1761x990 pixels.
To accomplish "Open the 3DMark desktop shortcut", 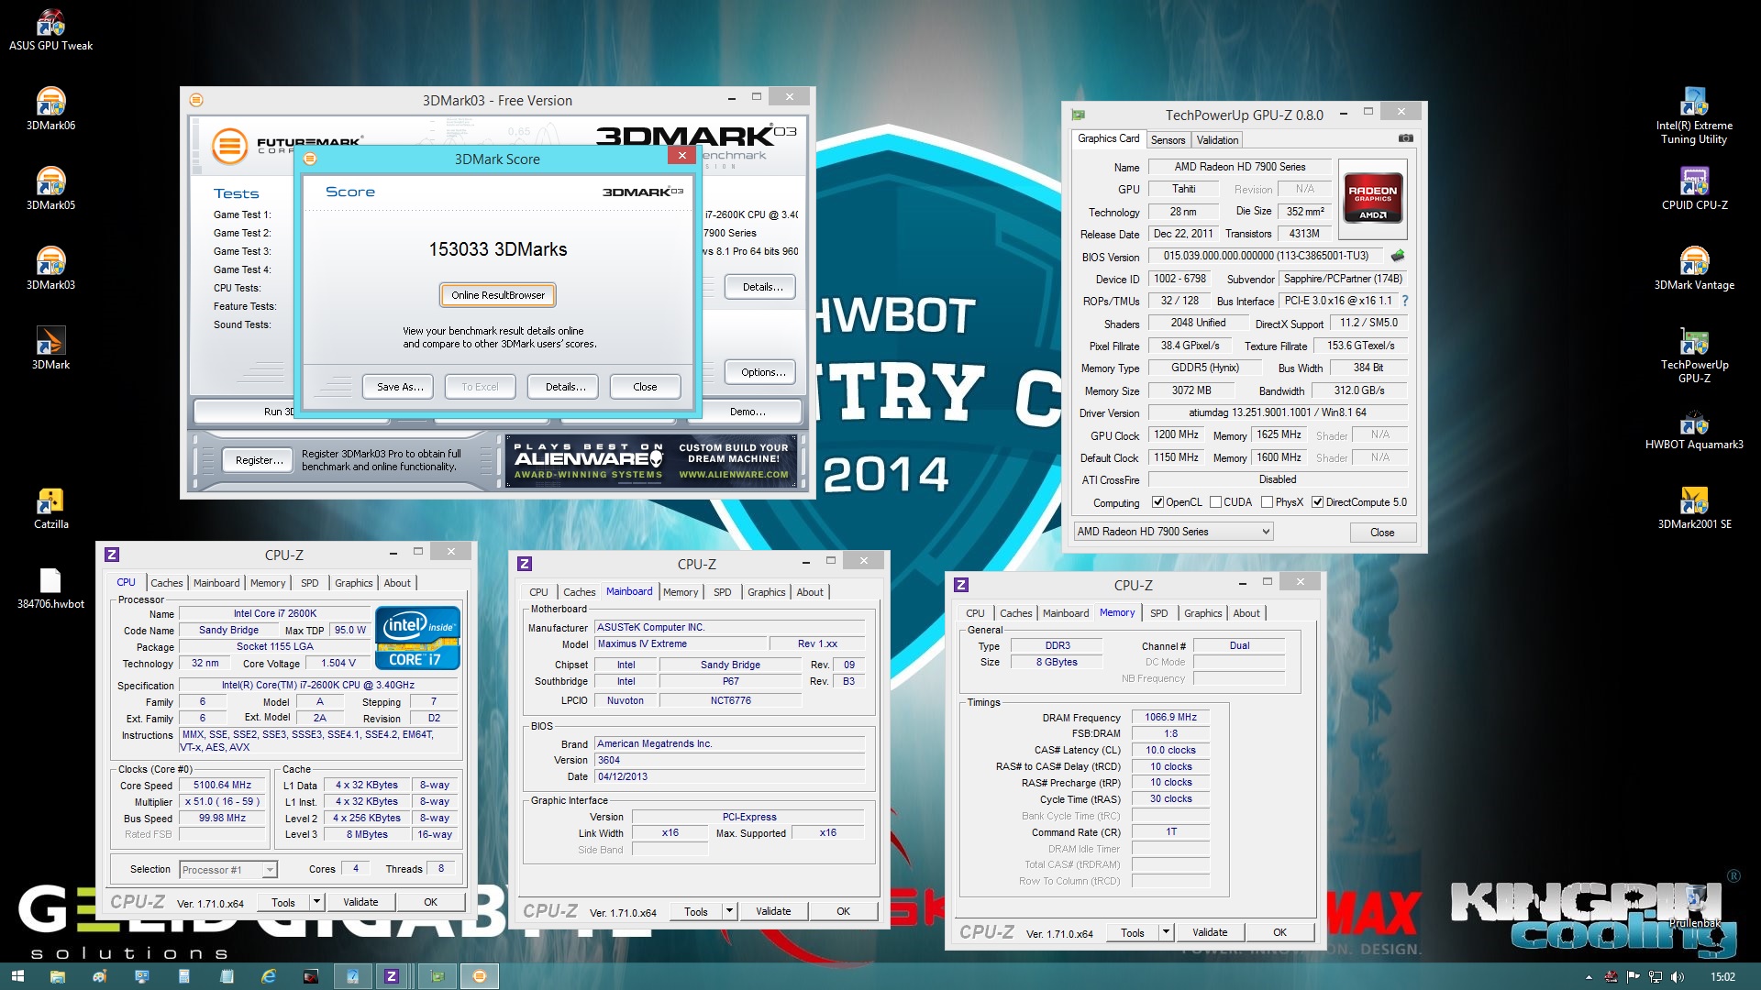I will [50, 349].
